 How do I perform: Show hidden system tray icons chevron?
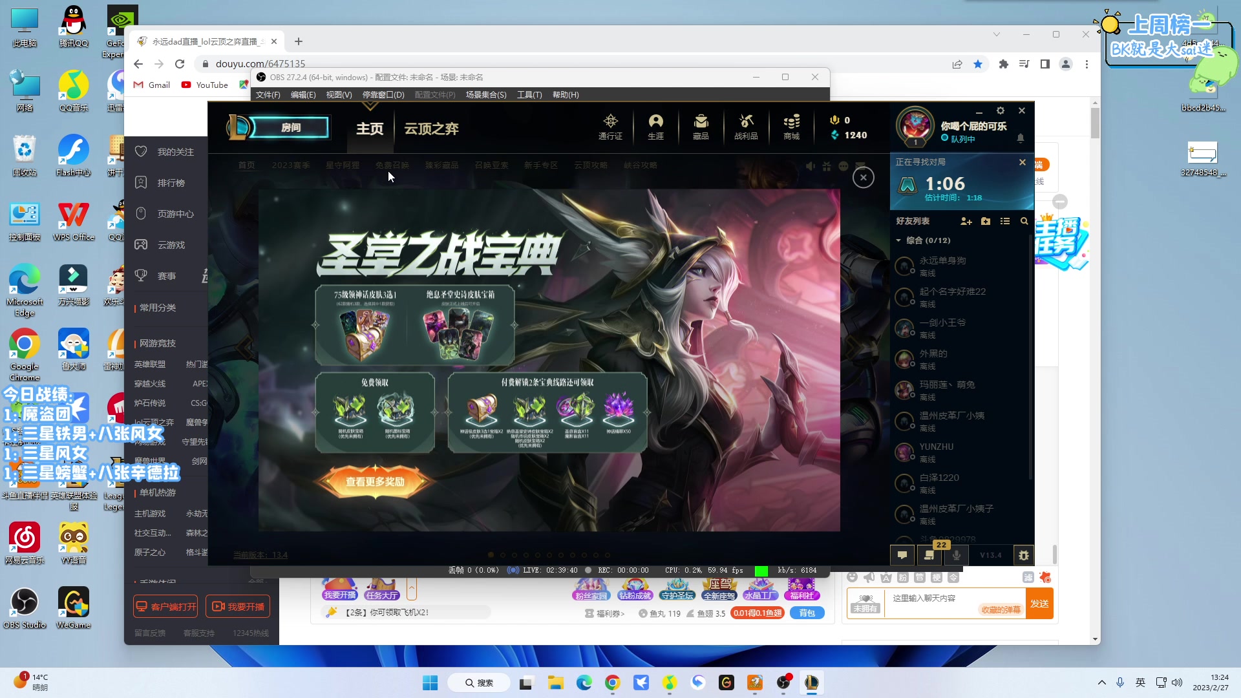(1101, 682)
